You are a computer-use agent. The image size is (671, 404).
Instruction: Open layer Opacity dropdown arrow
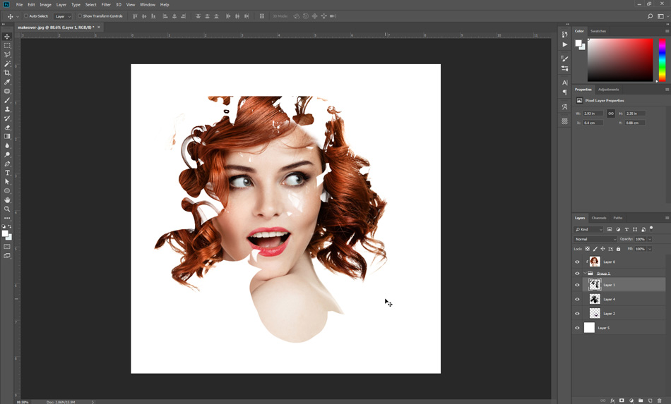(x=650, y=239)
